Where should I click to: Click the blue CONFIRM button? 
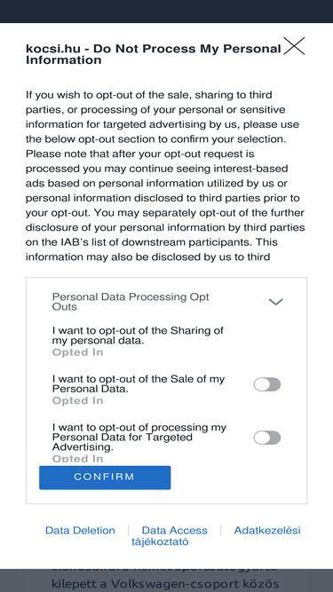[x=105, y=478]
